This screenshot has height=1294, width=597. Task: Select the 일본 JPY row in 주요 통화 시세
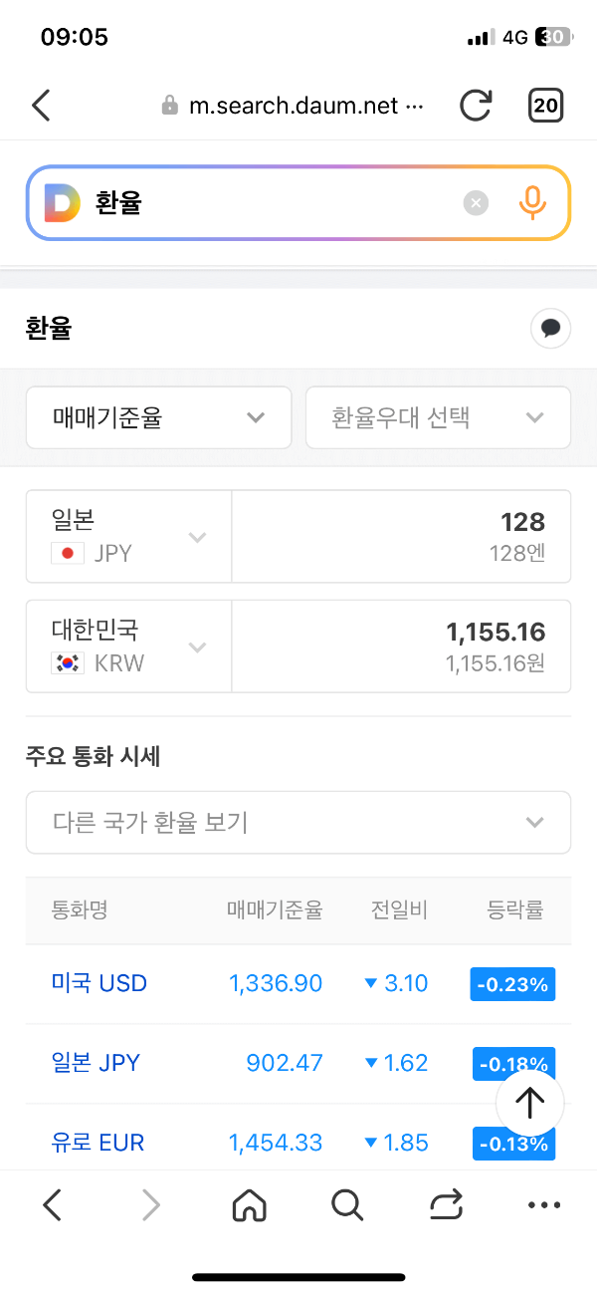96,1063
